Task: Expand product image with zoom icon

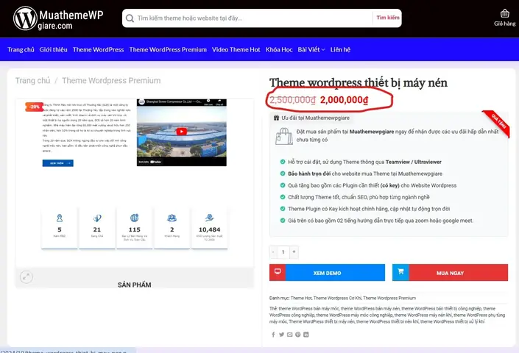Action: click(27, 277)
